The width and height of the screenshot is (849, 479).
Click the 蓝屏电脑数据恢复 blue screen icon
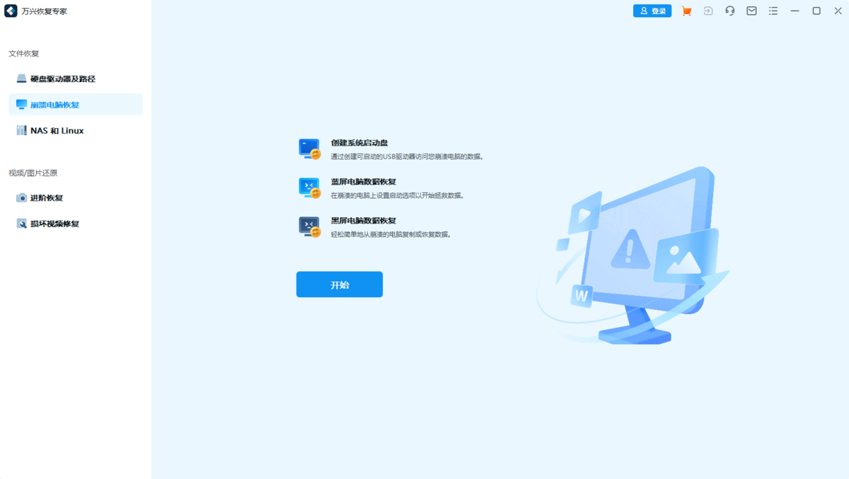tap(309, 188)
